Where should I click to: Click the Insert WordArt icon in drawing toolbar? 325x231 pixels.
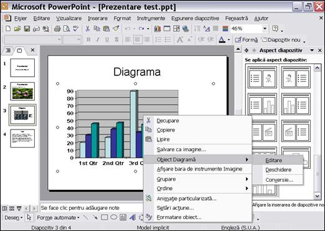pyautogui.click(x=132, y=217)
